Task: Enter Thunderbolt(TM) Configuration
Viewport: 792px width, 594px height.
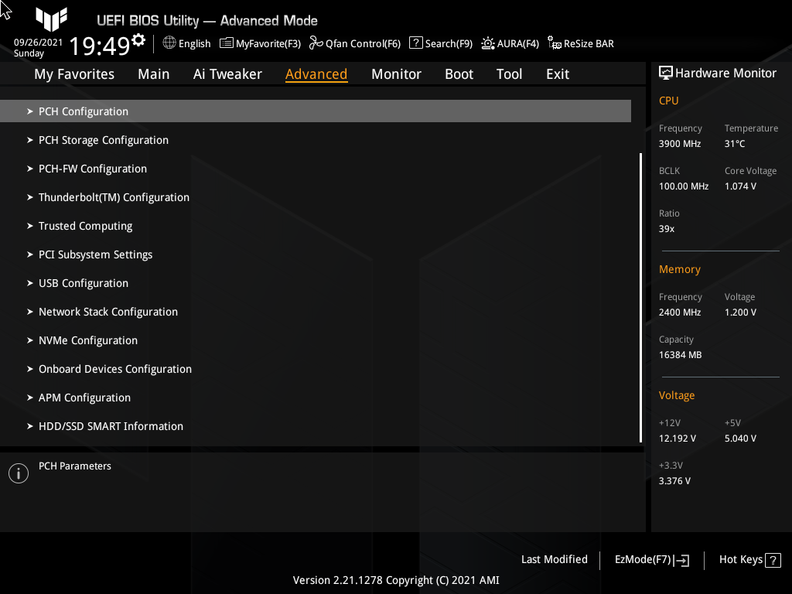Action: click(114, 196)
